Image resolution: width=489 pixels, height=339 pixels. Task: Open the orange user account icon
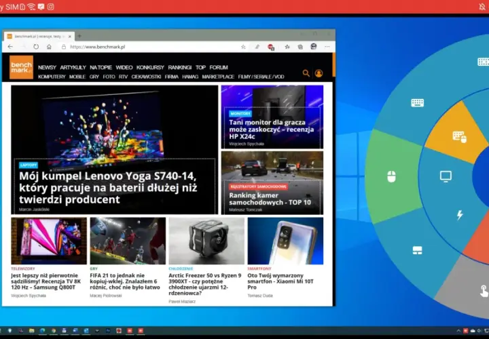(x=319, y=73)
